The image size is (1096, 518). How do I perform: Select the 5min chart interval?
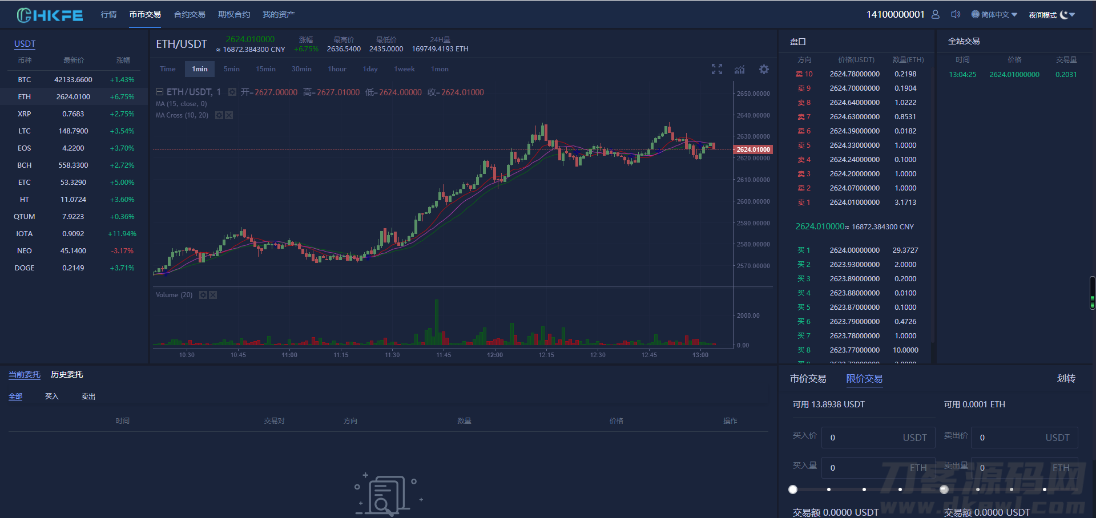pyautogui.click(x=231, y=69)
